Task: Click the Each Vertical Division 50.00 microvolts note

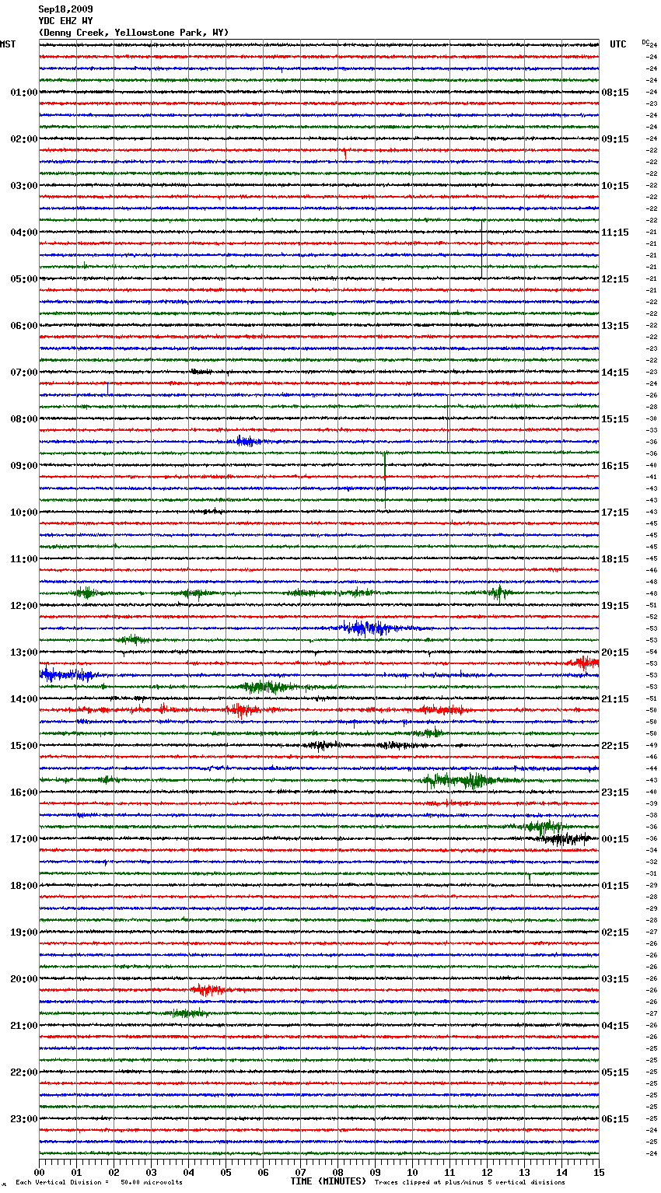Action: (x=100, y=1182)
